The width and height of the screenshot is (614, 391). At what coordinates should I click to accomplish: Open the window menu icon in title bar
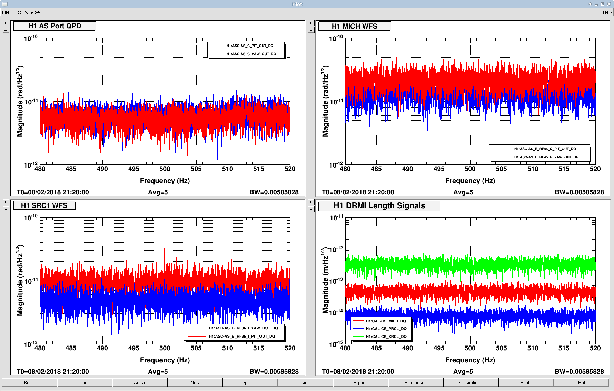click(5, 4)
